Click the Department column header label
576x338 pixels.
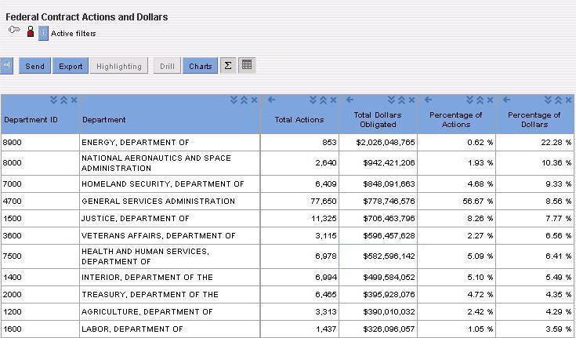click(104, 120)
